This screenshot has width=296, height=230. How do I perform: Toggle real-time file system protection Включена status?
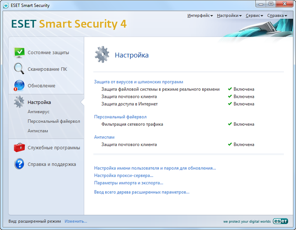241,89
